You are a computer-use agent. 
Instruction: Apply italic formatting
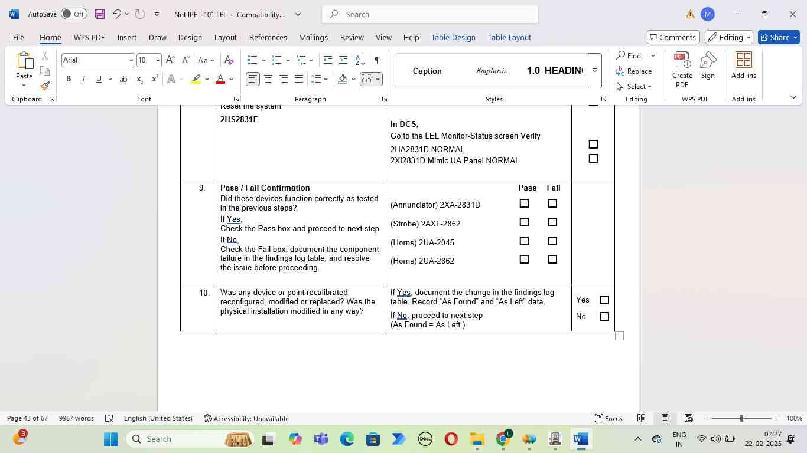(x=83, y=79)
